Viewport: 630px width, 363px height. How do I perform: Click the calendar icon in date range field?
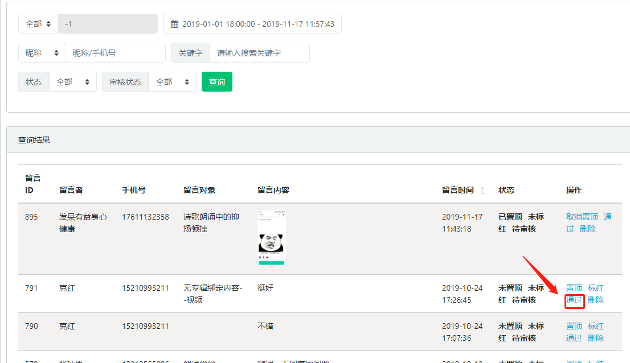[x=175, y=24]
